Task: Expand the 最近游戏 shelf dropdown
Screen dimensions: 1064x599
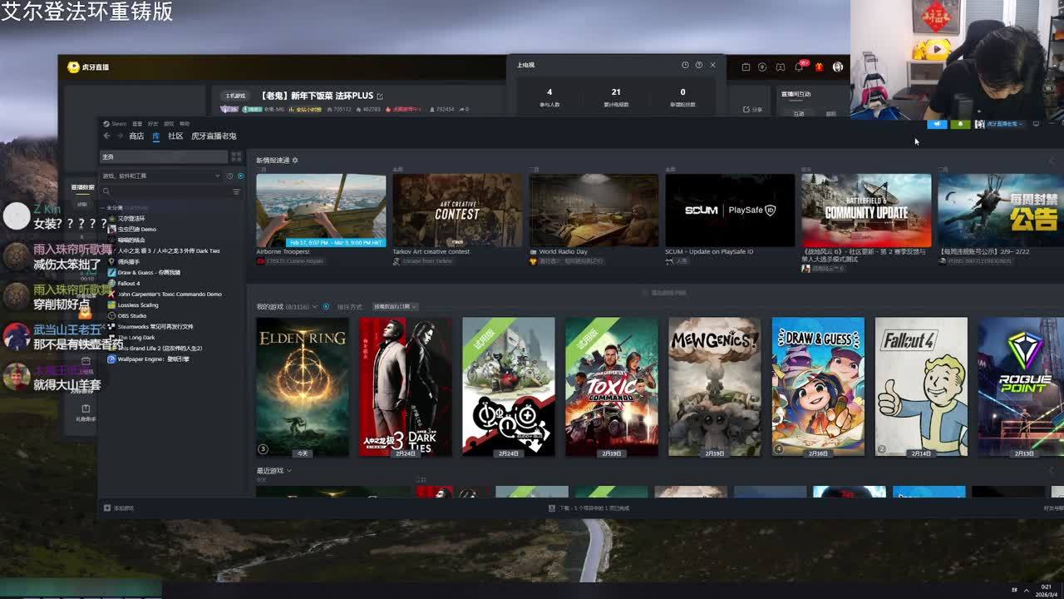Action: (288, 471)
